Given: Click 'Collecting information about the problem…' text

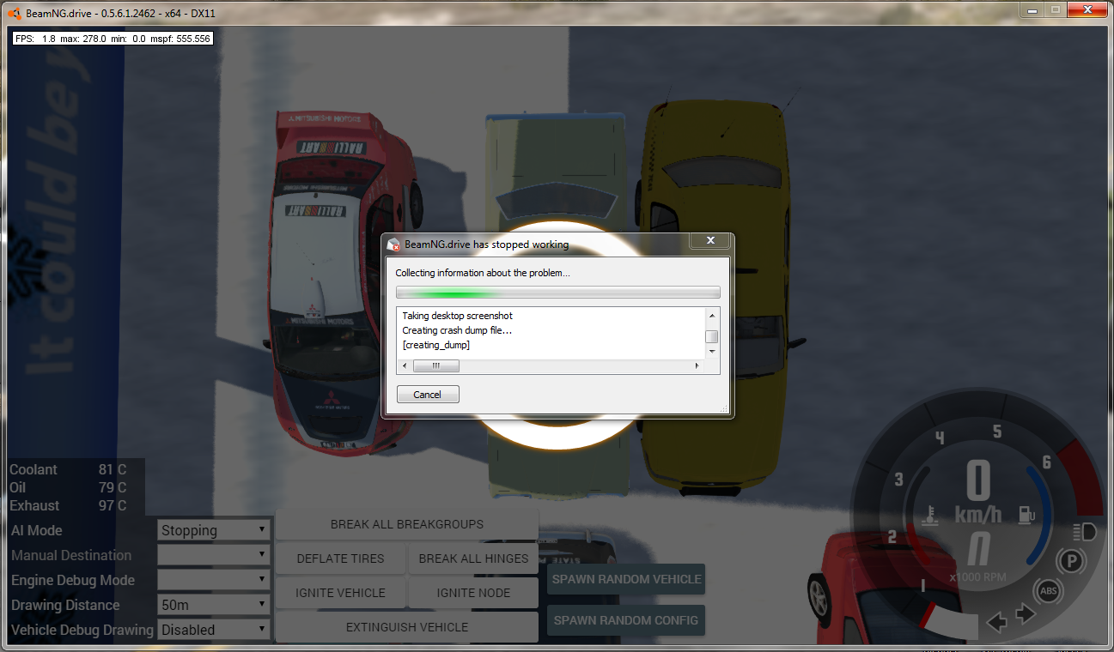Looking at the screenshot, I should pyautogui.click(x=483, y=273).
